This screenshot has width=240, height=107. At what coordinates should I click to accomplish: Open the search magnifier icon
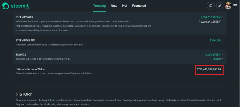pyautogui.click(x=210, y=6)
